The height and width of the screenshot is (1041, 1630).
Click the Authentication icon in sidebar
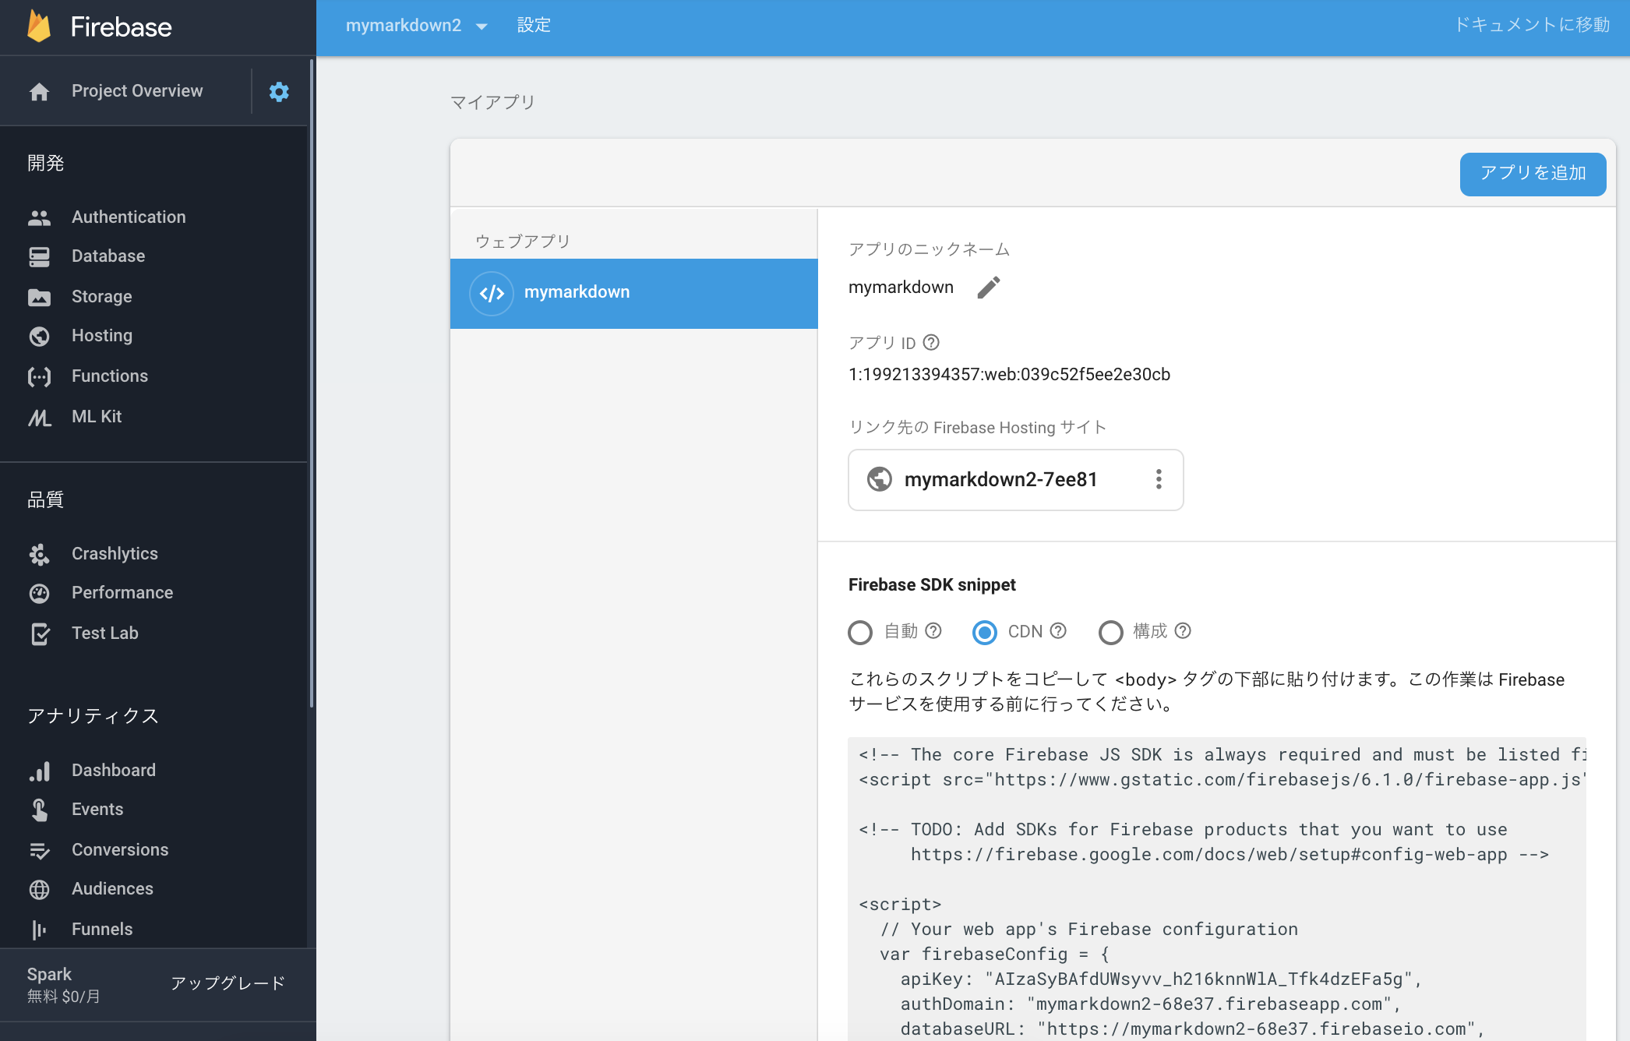coord(38,217)
